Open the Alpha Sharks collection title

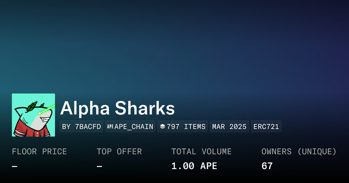coord(117,108)
